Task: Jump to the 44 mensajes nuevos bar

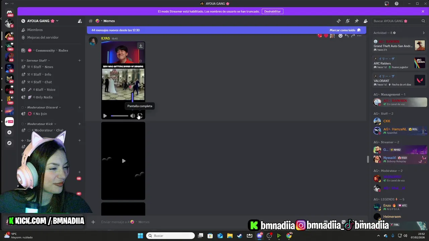Action: tap(226, 30)
